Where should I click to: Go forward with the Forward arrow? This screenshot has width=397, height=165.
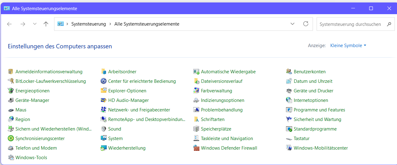point(23,24)
